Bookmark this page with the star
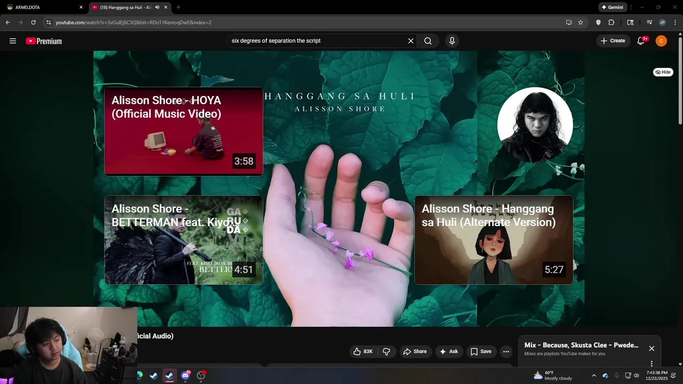 [581, 22]
